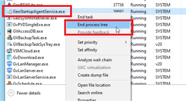The height and width of the screenshot is (102, 186).
Task: Click the GVBackupTask.exe icon
Action: click(x=9, y=38)
